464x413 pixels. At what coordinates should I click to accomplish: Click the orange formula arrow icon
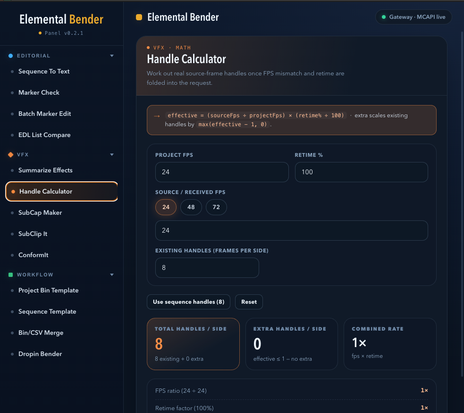tap(157, 116)
